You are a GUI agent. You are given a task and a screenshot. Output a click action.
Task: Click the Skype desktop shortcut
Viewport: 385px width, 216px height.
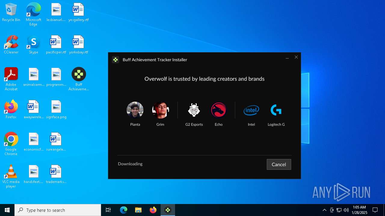point(33,45)
